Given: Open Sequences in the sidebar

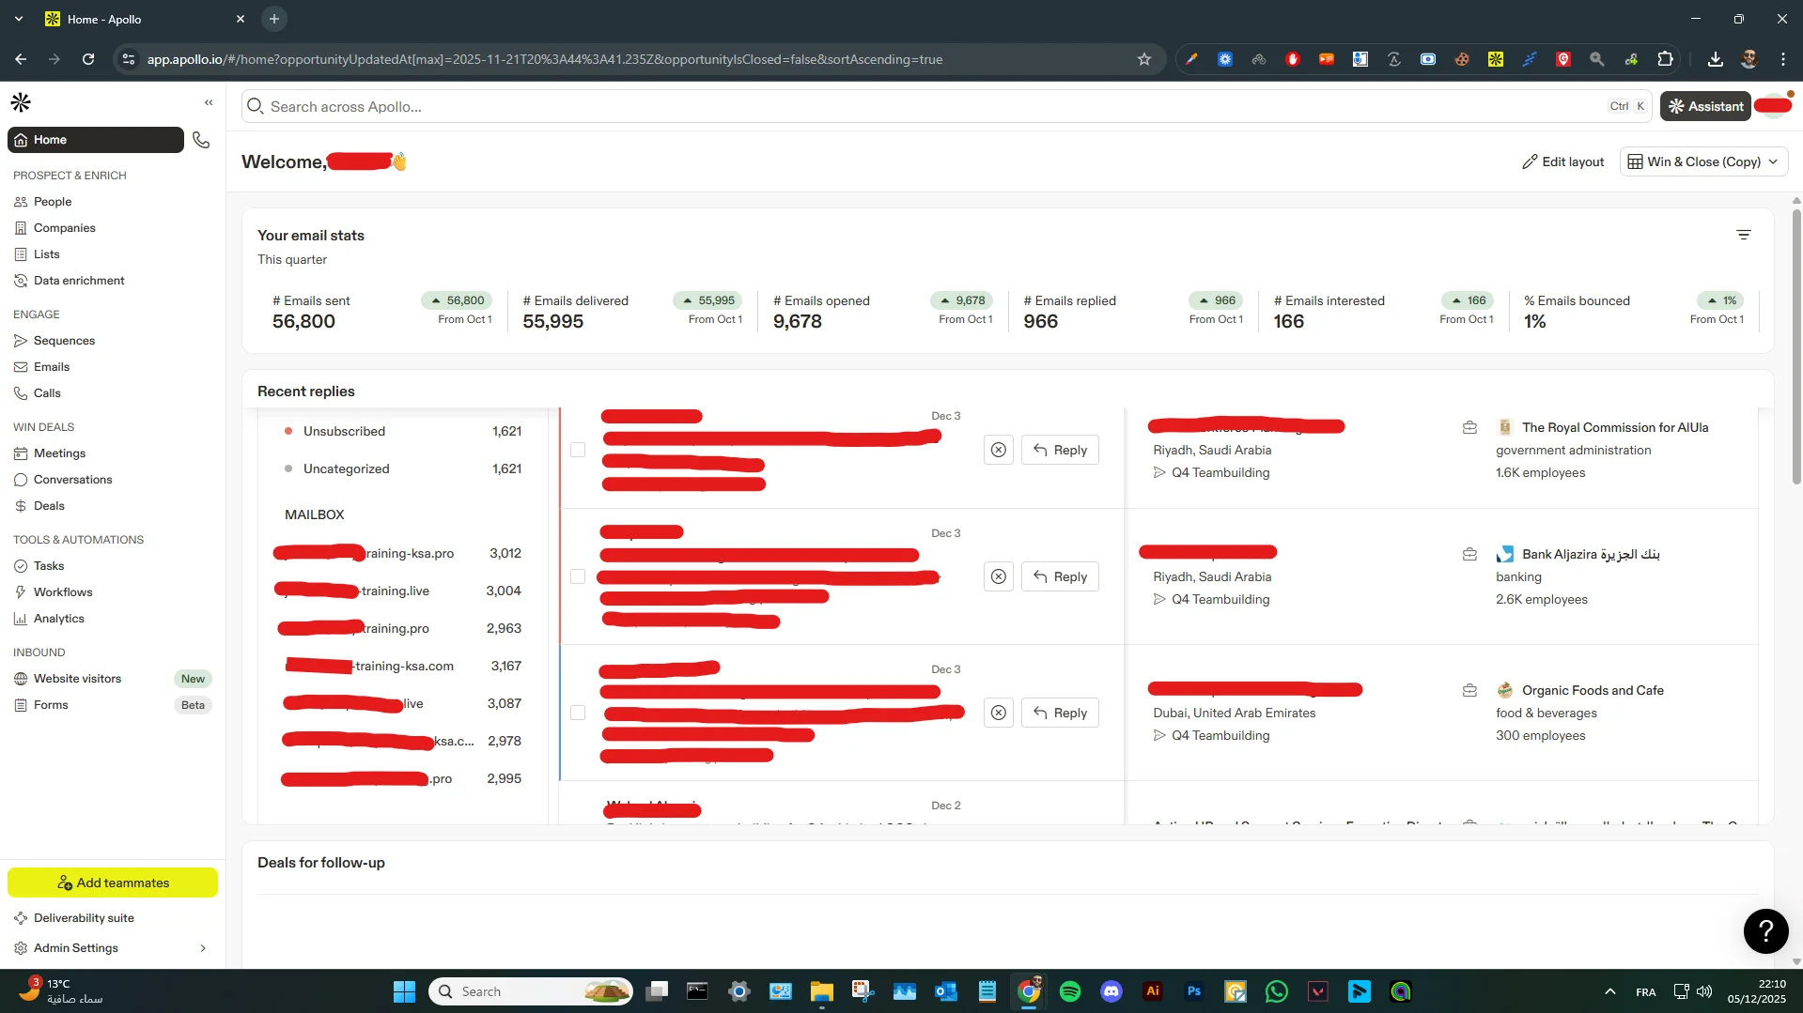Looking at the screenshot, I should pos(64,341).
